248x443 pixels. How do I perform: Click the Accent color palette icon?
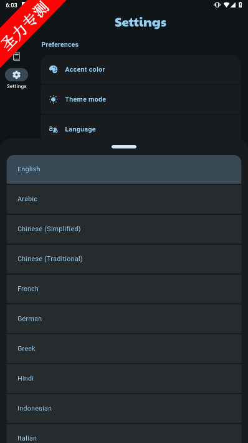point(53,69)
